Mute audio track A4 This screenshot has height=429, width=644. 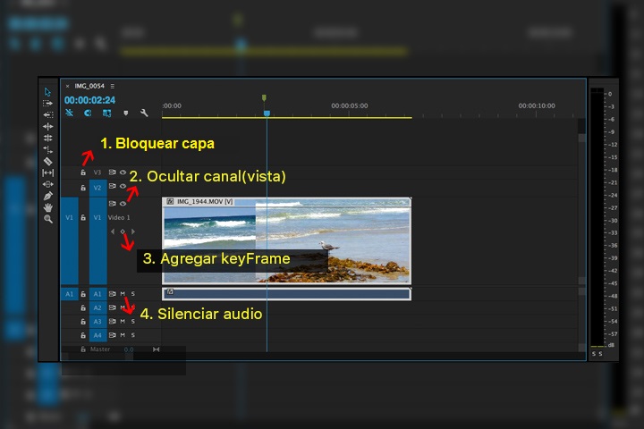pyautogui.click(x=123, y=335)
